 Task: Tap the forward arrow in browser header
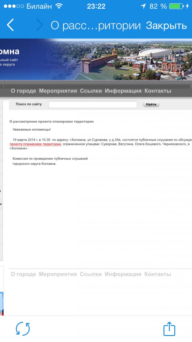39,25
